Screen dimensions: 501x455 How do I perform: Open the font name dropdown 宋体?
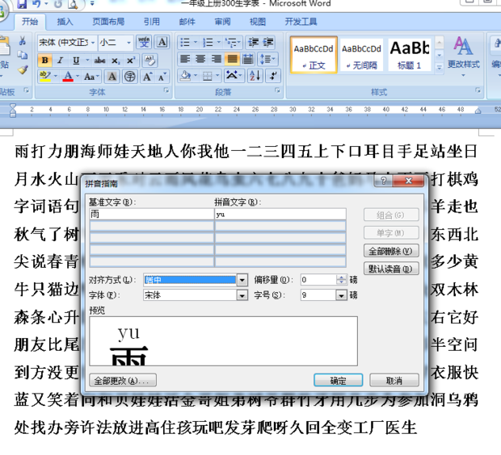pos(93,43)
